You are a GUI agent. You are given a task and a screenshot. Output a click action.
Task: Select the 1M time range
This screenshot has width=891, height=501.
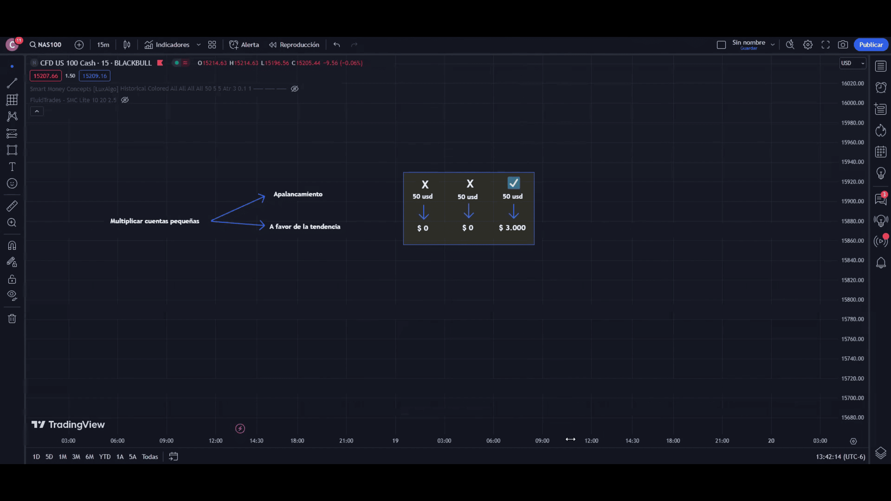pos(62,457)
